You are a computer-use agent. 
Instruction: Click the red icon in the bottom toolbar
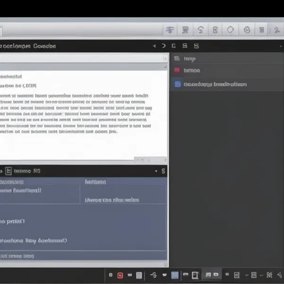[120, 275]
